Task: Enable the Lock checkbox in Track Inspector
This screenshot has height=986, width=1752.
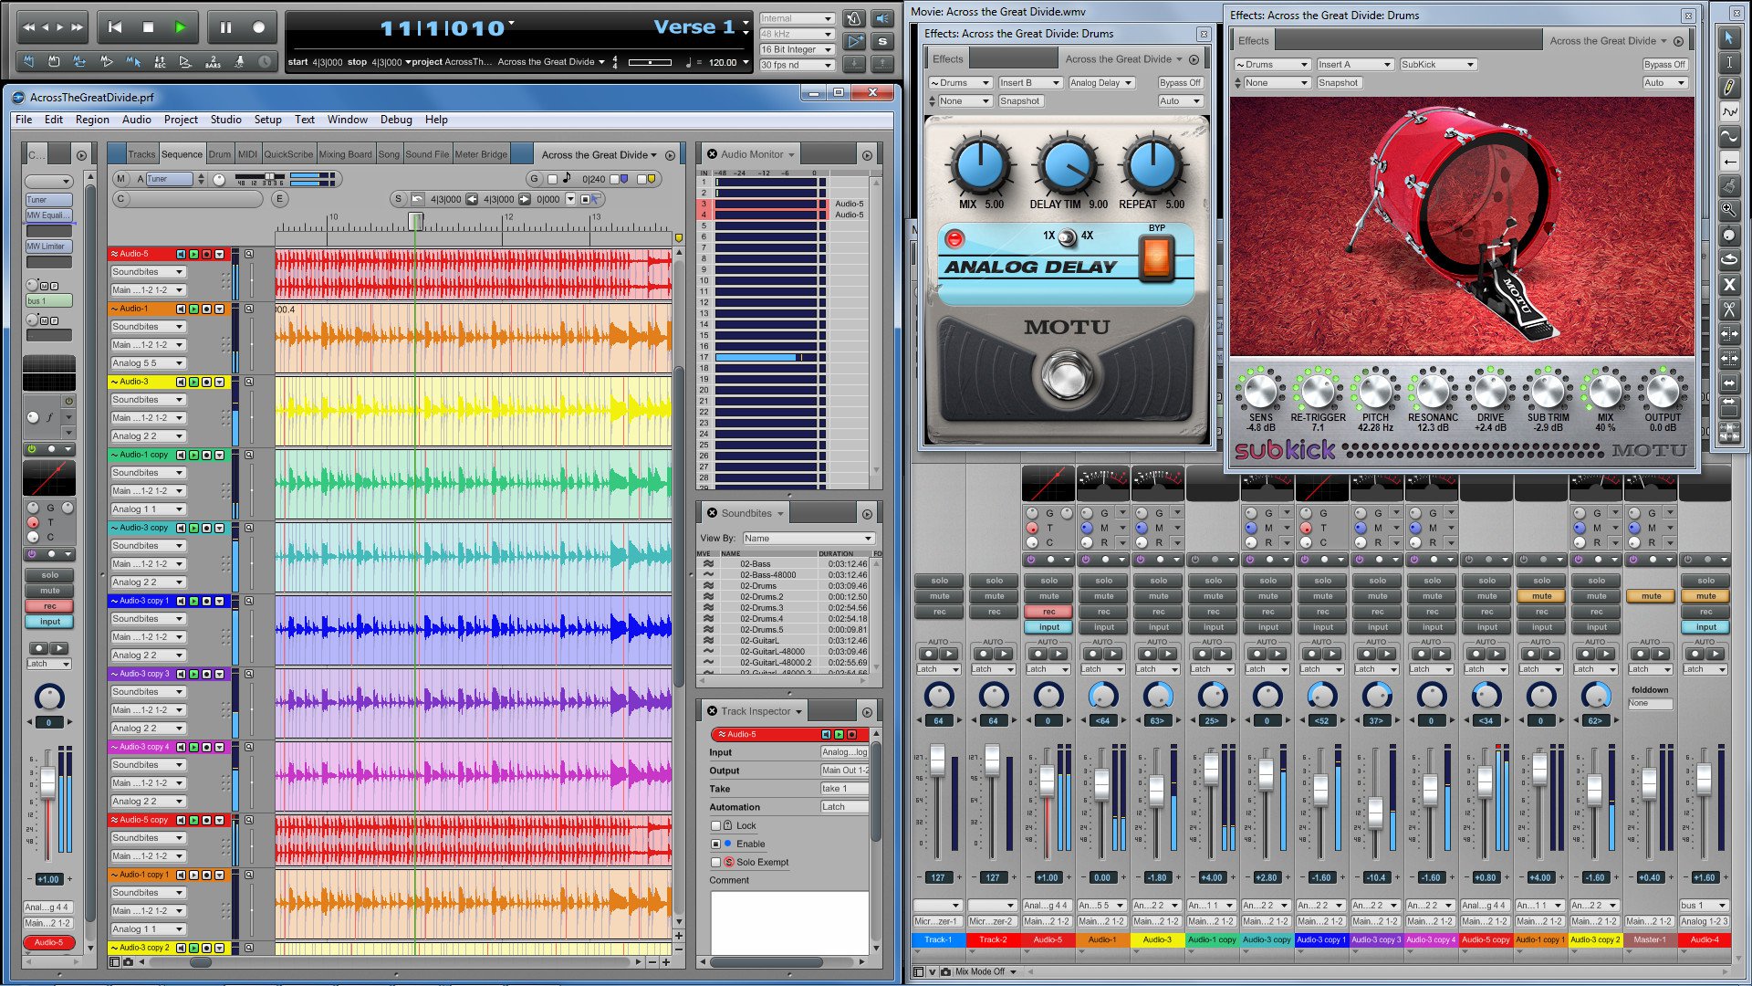Action: click(x=716, y=825)
